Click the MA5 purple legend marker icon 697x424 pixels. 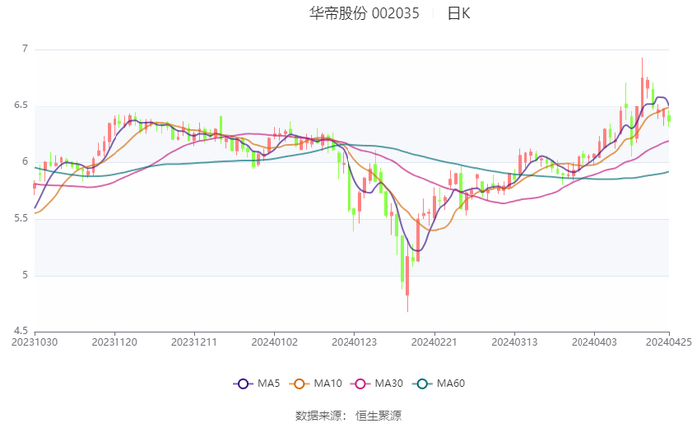[x=243, y=384]
